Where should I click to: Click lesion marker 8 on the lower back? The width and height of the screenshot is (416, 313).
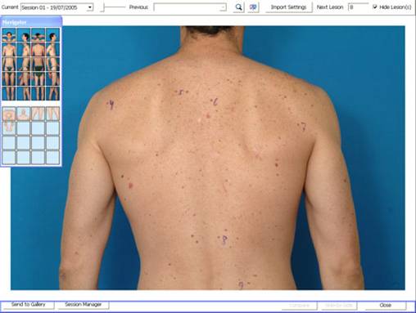(x=224, y=240)
